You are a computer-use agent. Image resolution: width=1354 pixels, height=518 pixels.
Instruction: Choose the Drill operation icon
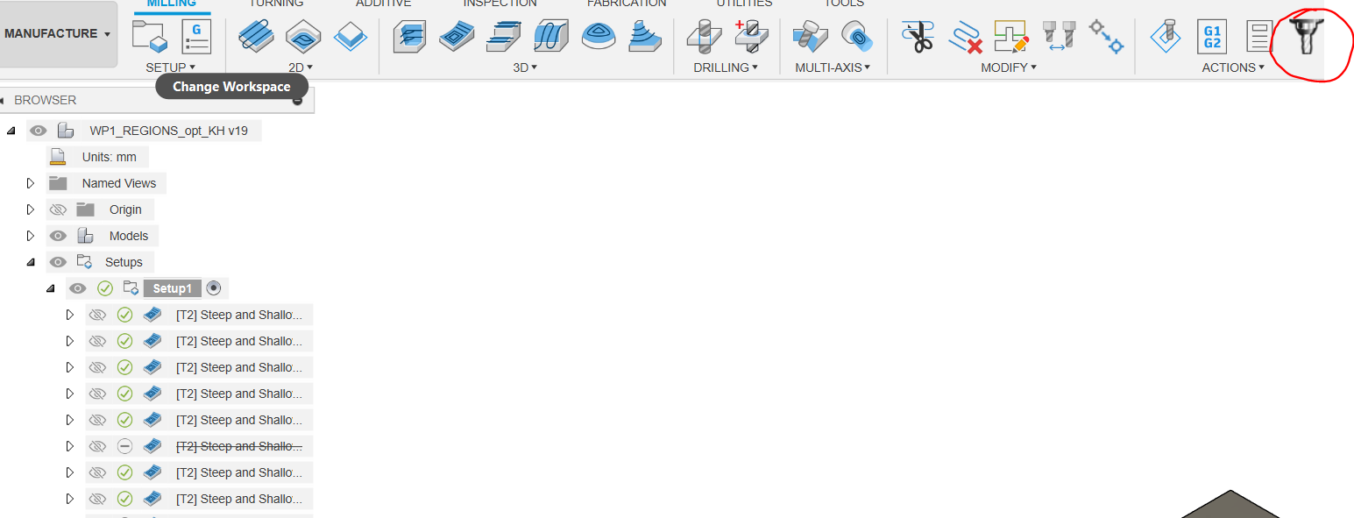[705, 37]
